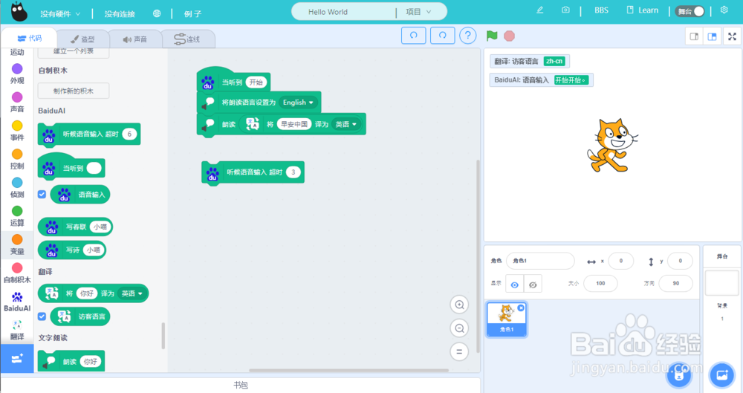Click the 制作新的积木 button
Image resolution: width=743 pixels, height=393 pixels.
click(74, 91)
